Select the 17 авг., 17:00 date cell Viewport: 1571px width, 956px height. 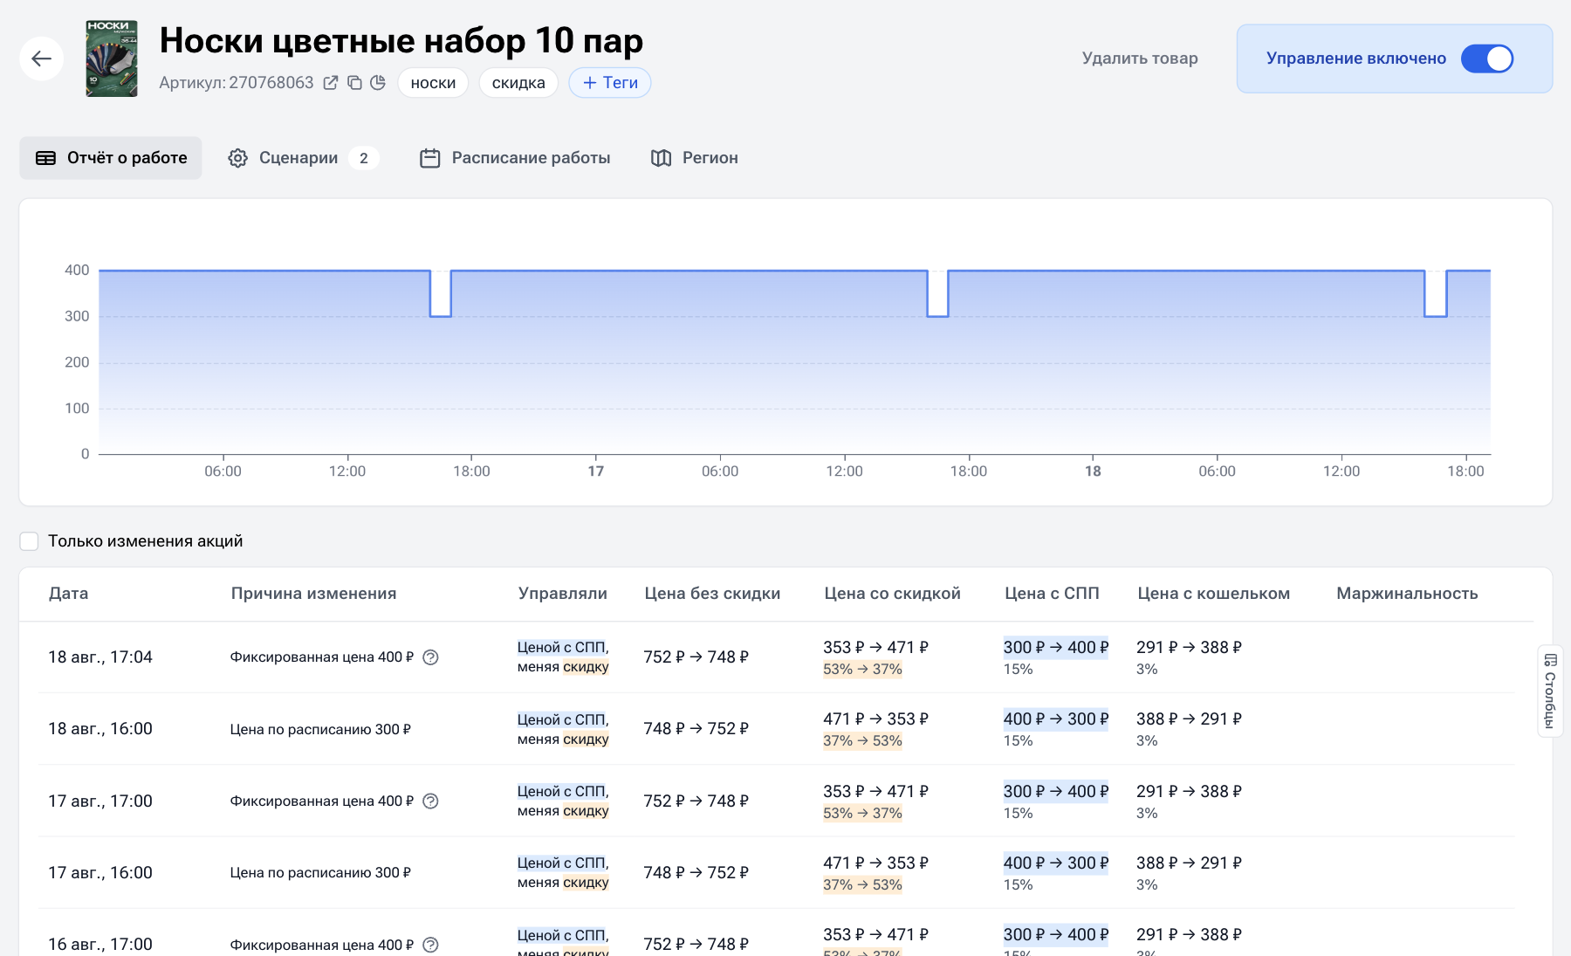100,801
